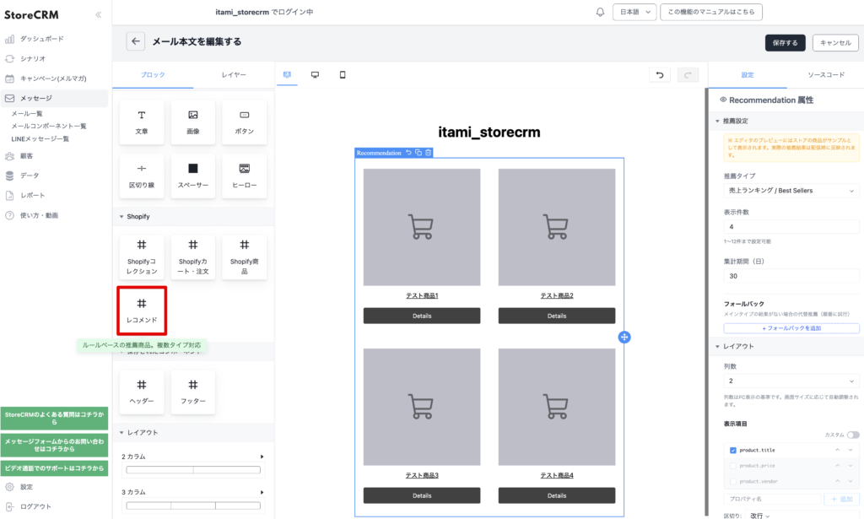Collapse the Shopify blocks section

tap(121, 217)
